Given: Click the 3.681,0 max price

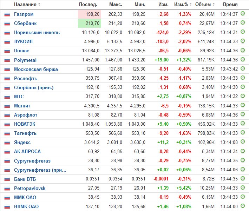Looking at the screenshot, I should [x=114, y=143].
